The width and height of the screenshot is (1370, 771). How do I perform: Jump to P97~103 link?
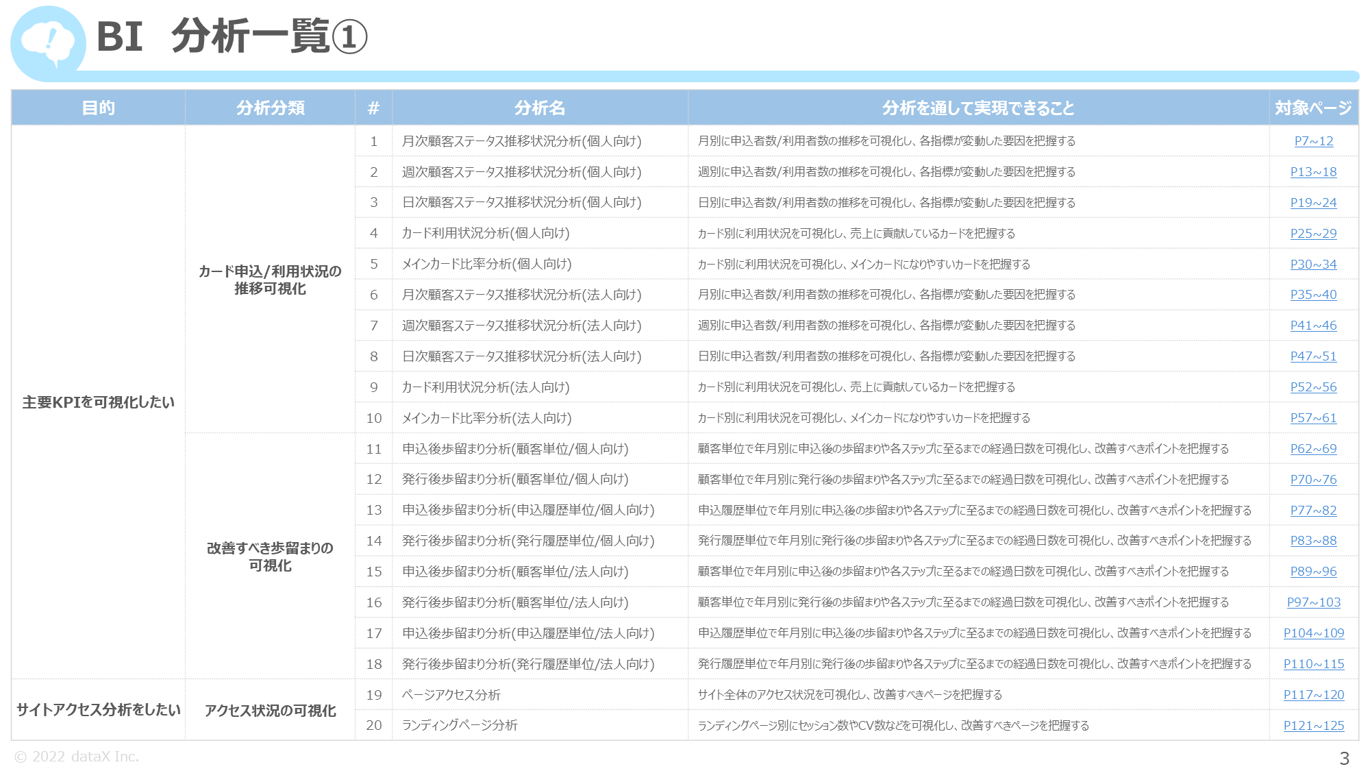pos(1313,602)
